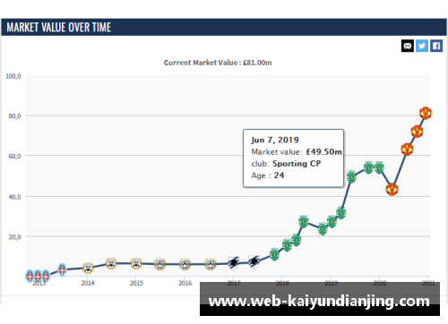Select the Udinese marker above the 2016 label
The image size is (448, 324).
click(185, 264)
